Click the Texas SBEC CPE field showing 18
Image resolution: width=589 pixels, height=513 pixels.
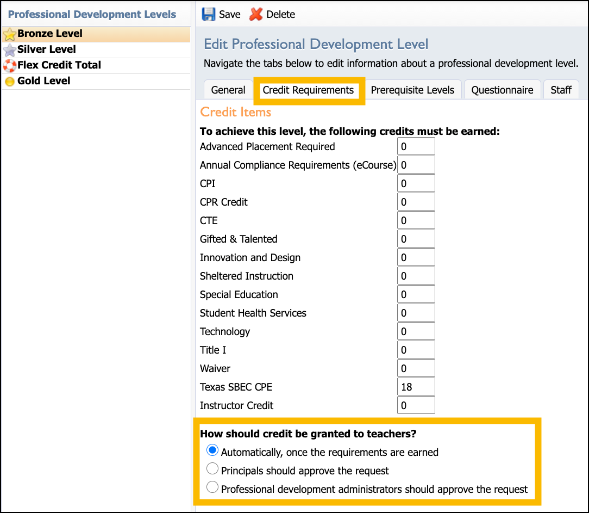click(x=416, y=387)
